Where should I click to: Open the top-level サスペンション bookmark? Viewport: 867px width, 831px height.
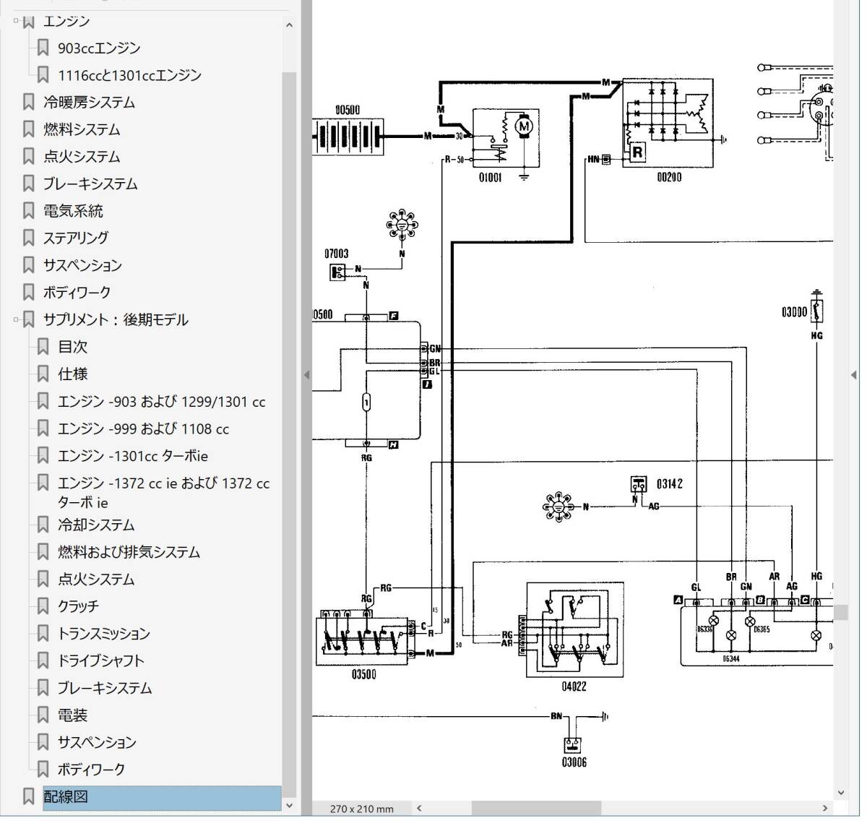pos(82,265)
